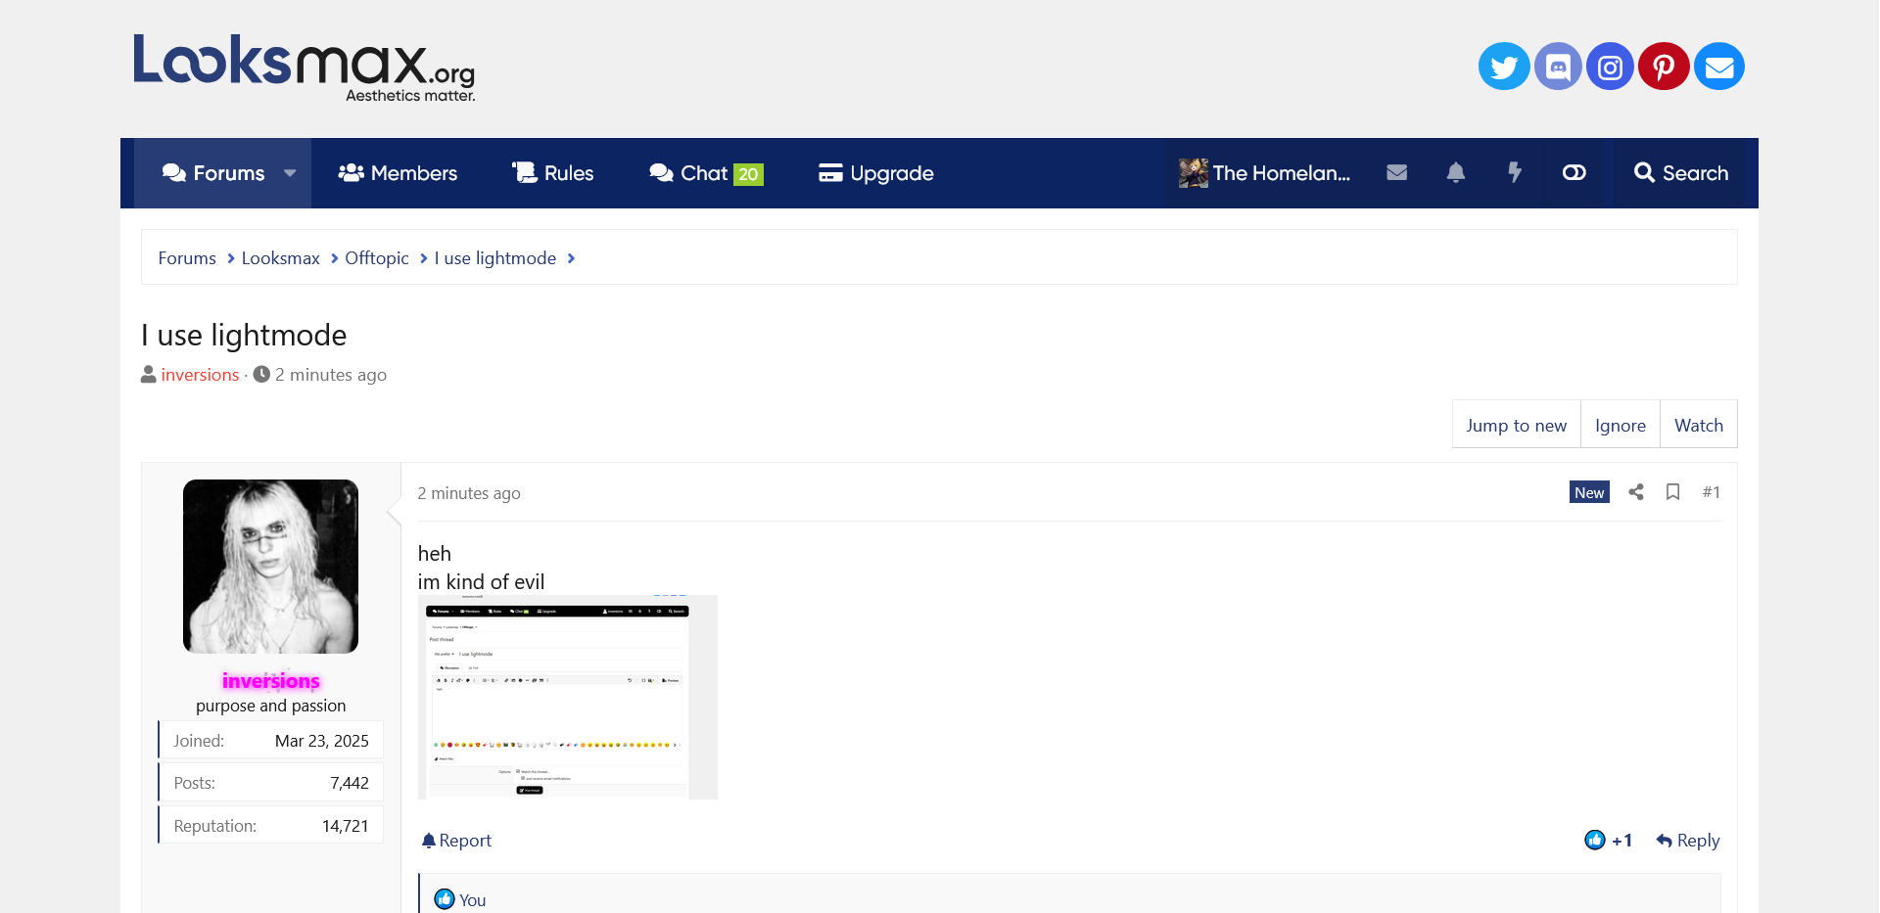Open the Forums nav tab

[213, 173]
